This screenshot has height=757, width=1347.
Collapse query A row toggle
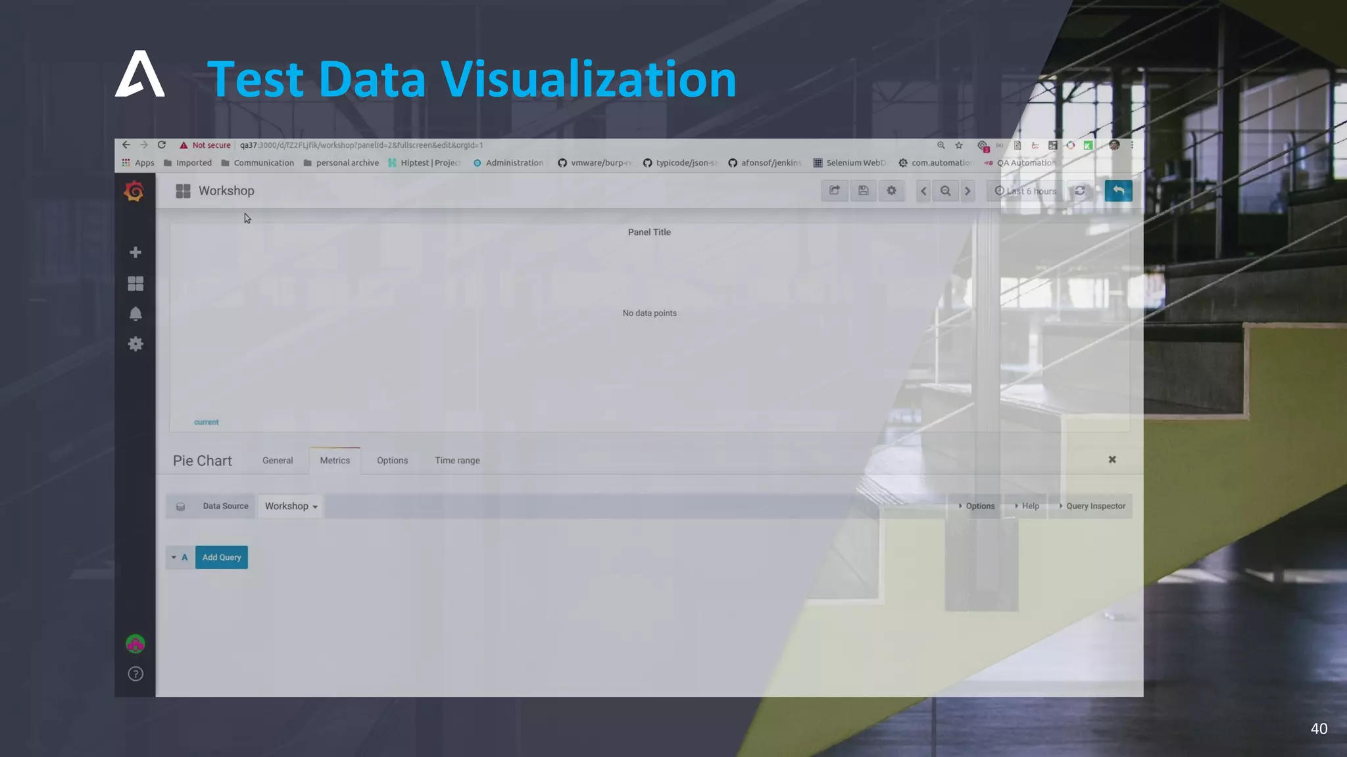[174, 557]
